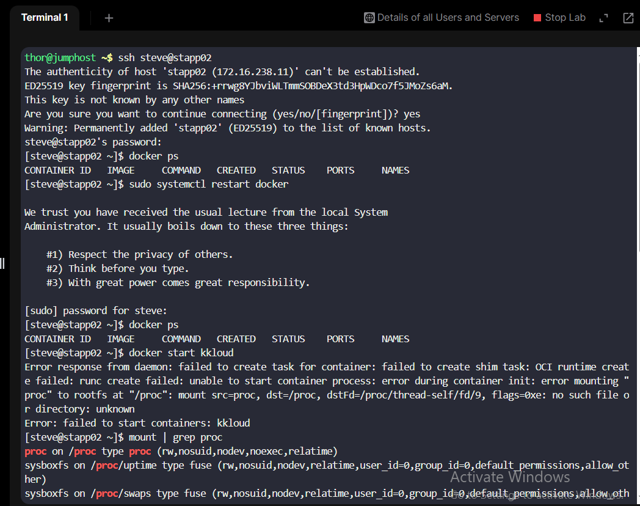Click '#3) With great power comes great responsibility.'
Screen dimensions: 640x506
point(178,282)
